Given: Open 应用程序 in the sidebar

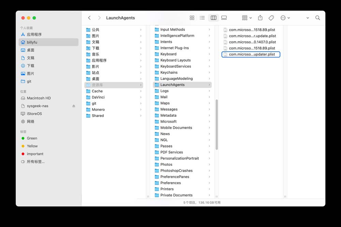Looking at the screenshot, I should click(x=48, y=34).
